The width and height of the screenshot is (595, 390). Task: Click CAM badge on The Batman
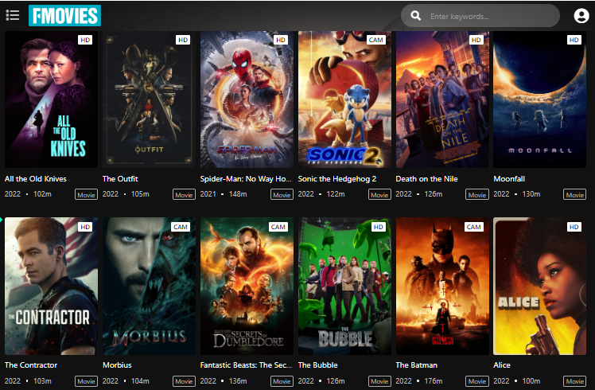click(x=474, y=227)
